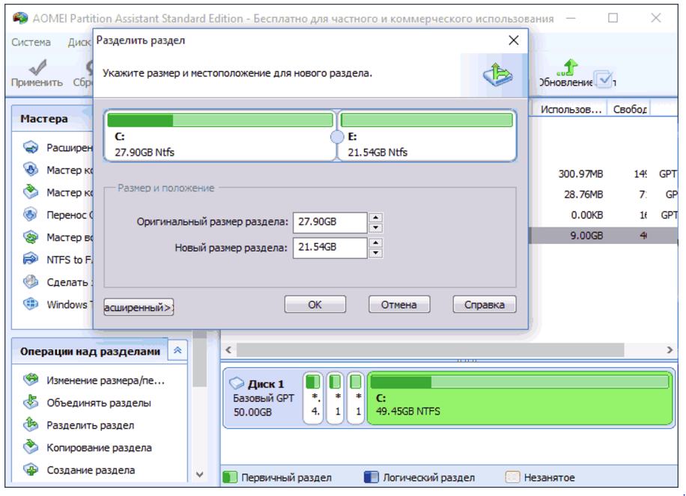This screenshot has height=496, width=686.
Task: Click the Первичный раздел green legend swatch
Action: tap(230, 477)
